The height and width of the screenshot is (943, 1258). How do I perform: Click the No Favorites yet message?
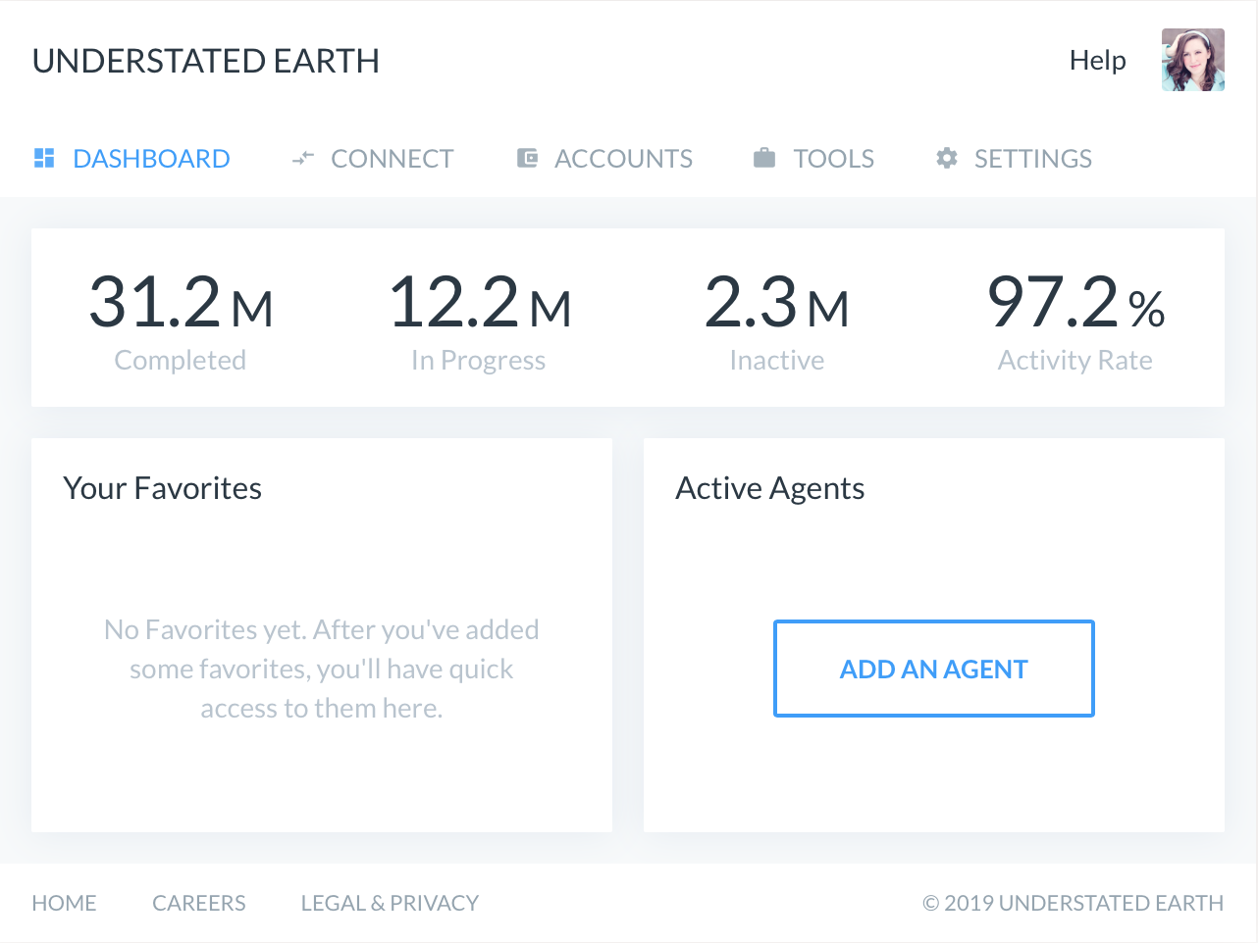coord(322,669)
